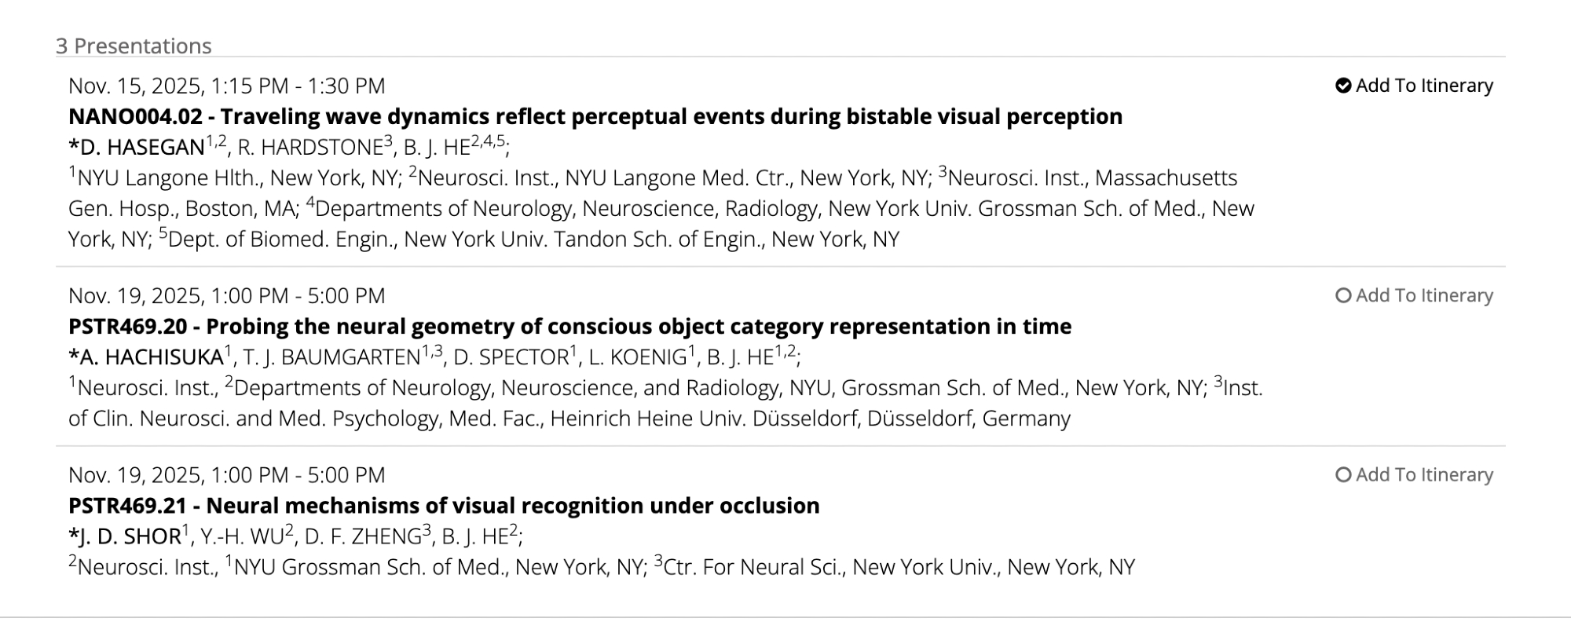Viewport: 1571px width, 622px height.
Task: Click the 3 Presentations heading
Action: click(x=134, y=46)
